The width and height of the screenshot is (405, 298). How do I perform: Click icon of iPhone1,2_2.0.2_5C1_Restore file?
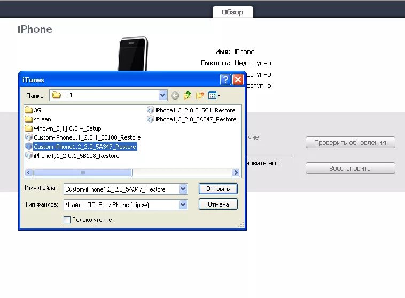coord(150,110)
